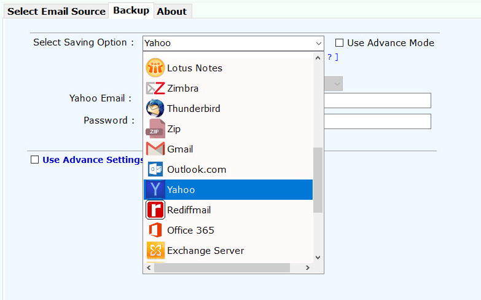Select the Exchange Server icon
The image size is (481, 300).
(155, 251)
